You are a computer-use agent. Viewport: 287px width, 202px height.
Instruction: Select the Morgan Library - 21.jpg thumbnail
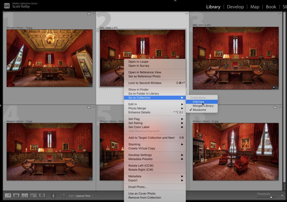(236, 151)
